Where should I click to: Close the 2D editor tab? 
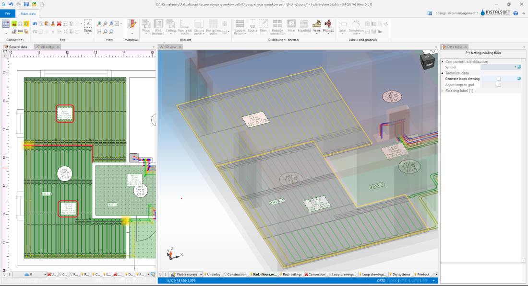click(58, 47)
